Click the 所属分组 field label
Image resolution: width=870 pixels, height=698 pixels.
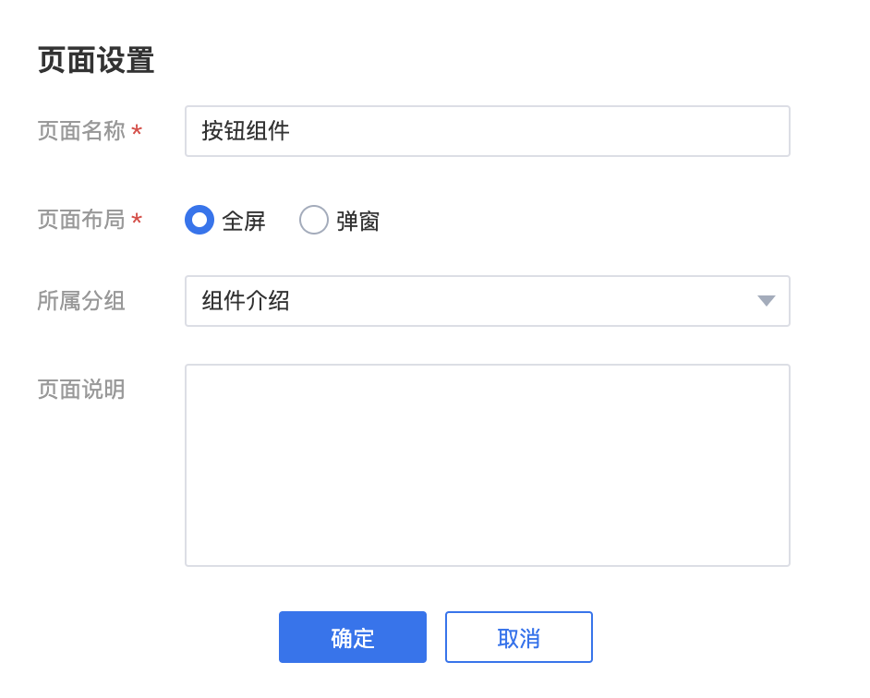tap(81, 301)
